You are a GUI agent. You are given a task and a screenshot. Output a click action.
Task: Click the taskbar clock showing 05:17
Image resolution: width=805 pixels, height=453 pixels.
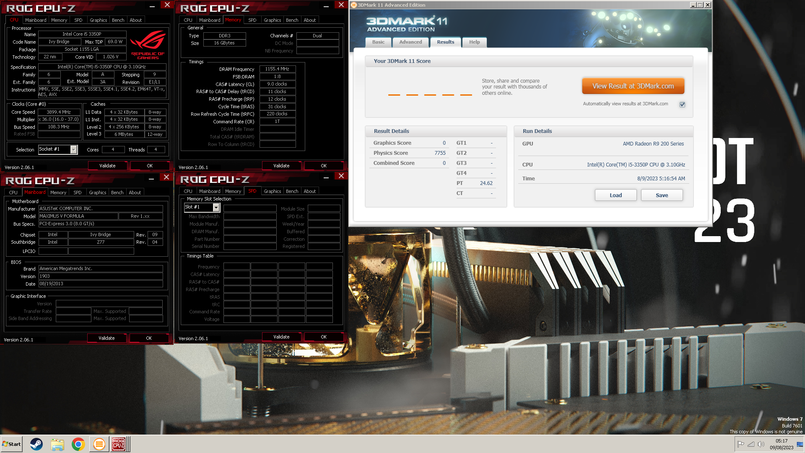pyautogui.click(x=782, y=444)
